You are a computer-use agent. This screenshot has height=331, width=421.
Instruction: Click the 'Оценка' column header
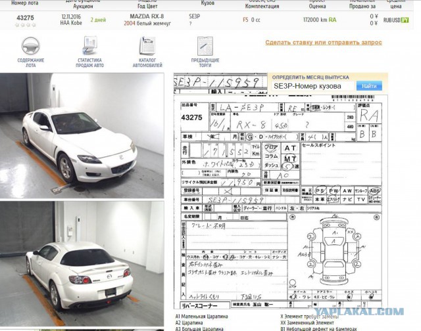[317, 6]
